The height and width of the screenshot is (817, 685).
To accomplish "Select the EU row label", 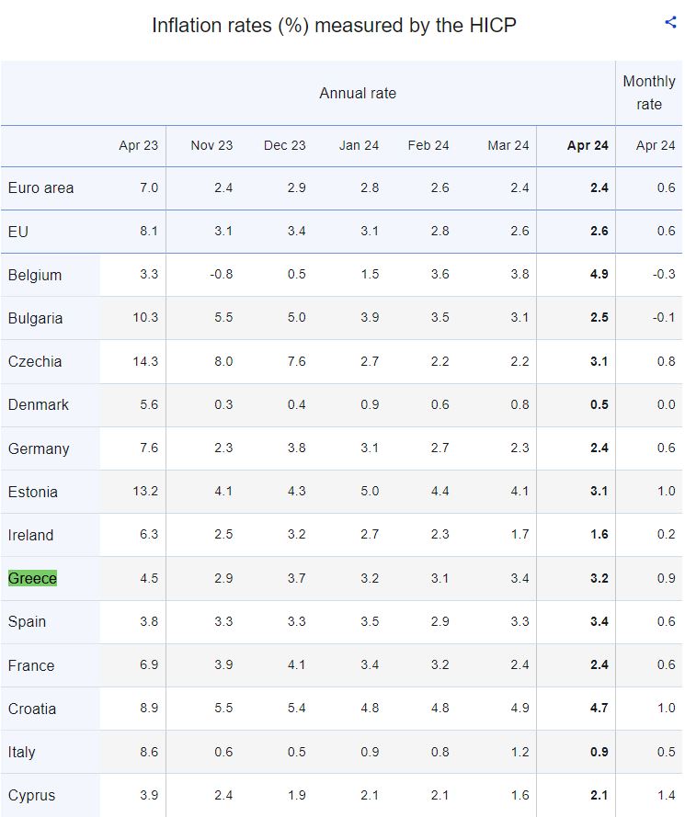I will [x=18, y=232].
